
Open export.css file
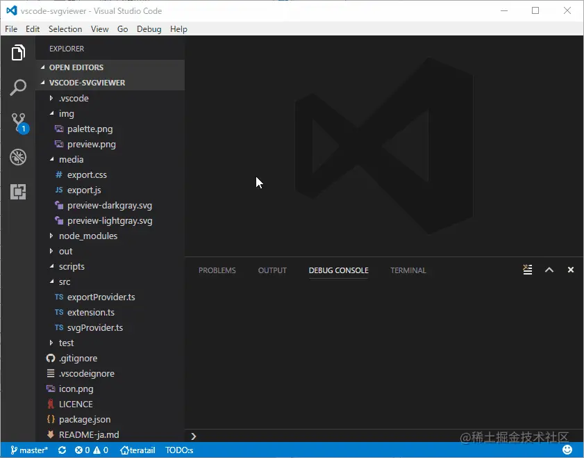110,174
